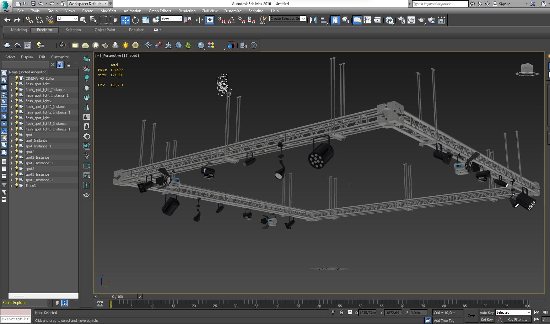Image resolution: width=550 pixels, height=324 pixels.
Task: Click inside the Scene Explorer search field
Action: click(x=25, y=65)
